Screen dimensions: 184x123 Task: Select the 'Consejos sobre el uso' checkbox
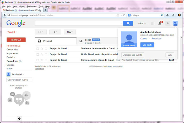pyautogui.click(x=38, y=60)
